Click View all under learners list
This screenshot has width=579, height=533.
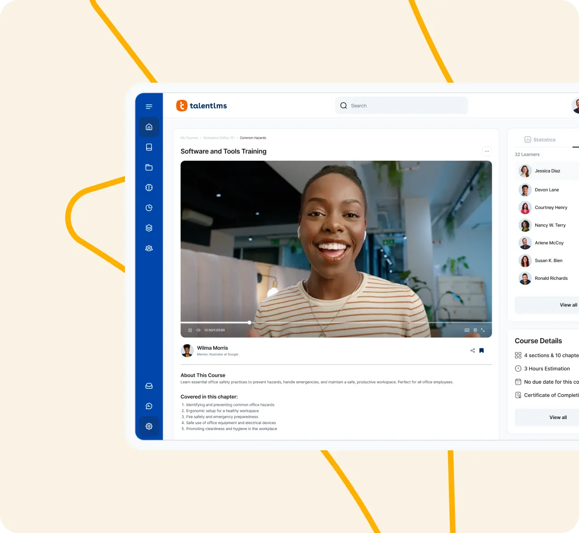568,305
